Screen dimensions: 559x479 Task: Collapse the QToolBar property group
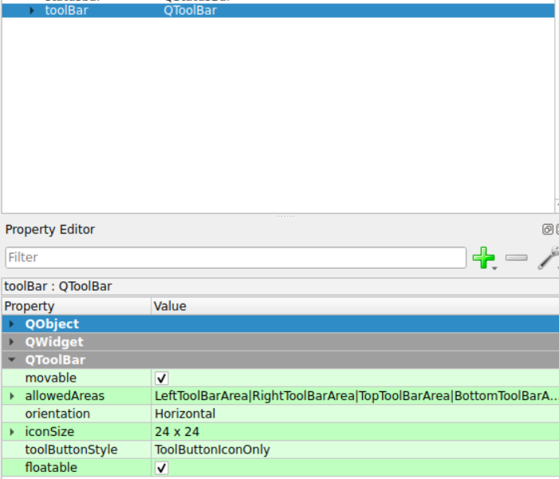(x=12, y=360)
